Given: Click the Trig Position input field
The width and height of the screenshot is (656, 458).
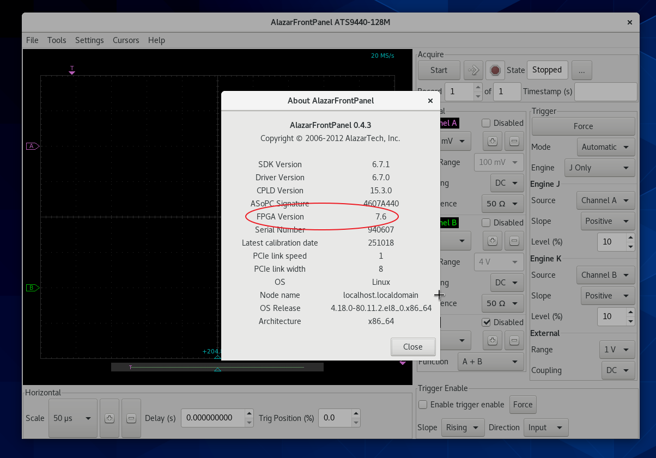Looking at the screenshot, I should [336, 418].
